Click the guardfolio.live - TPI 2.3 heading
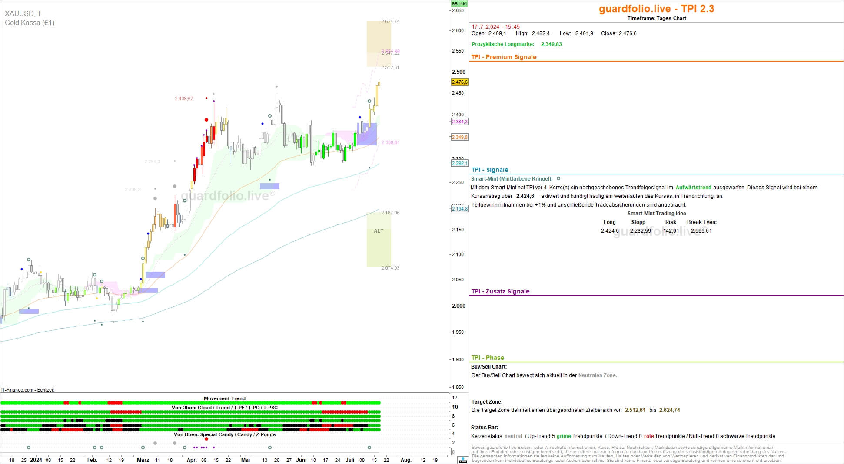The image size is (844, 464). pos(656,9)
